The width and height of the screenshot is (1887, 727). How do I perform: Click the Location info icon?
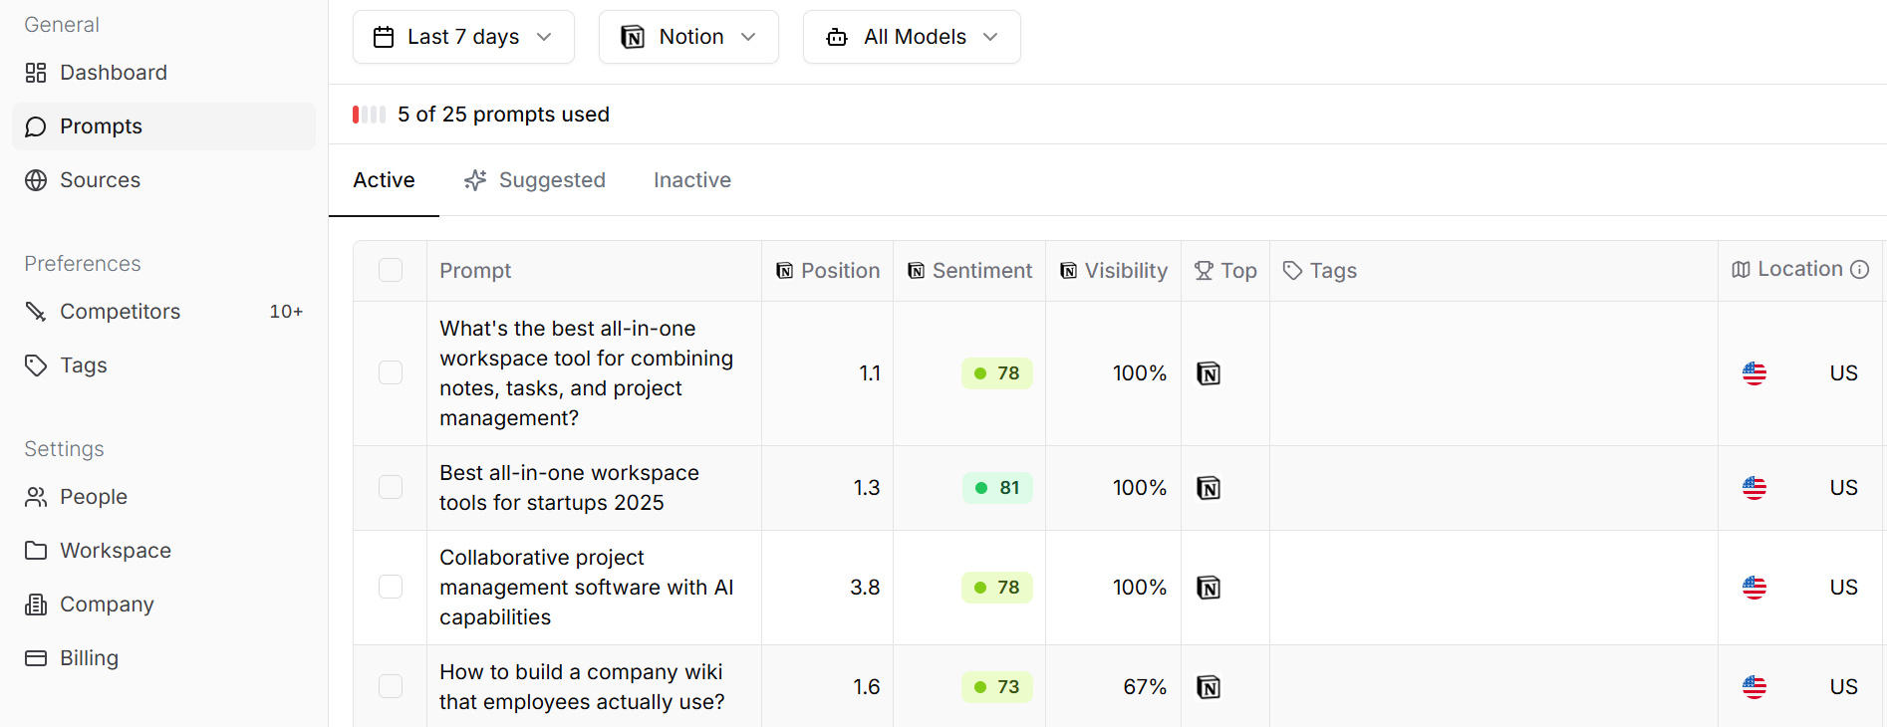click(1859, 270)
